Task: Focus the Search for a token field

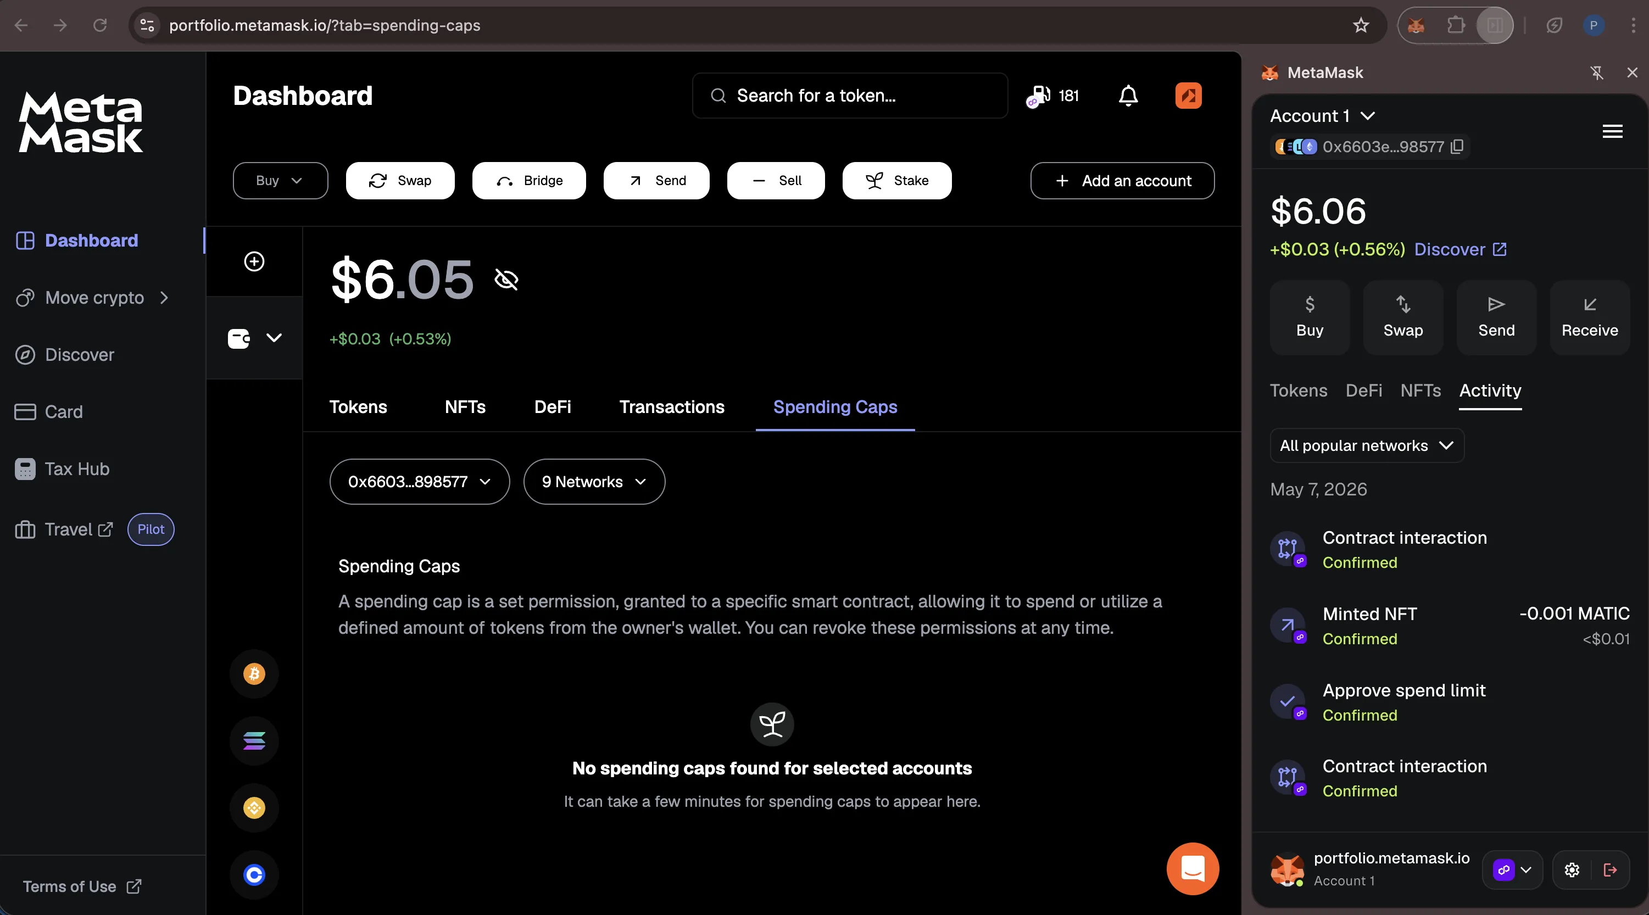Action: (x=850, y=96)
